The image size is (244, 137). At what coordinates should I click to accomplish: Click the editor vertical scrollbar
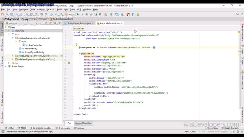(239, 71)
